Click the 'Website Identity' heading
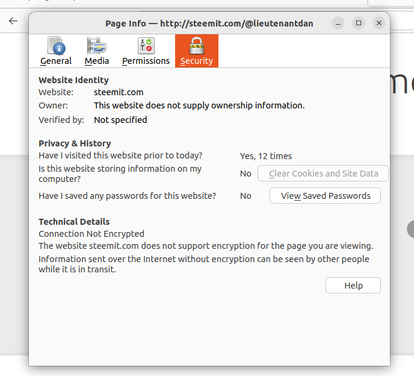Viewport: 414px width, 376px height. coord(73,80)
